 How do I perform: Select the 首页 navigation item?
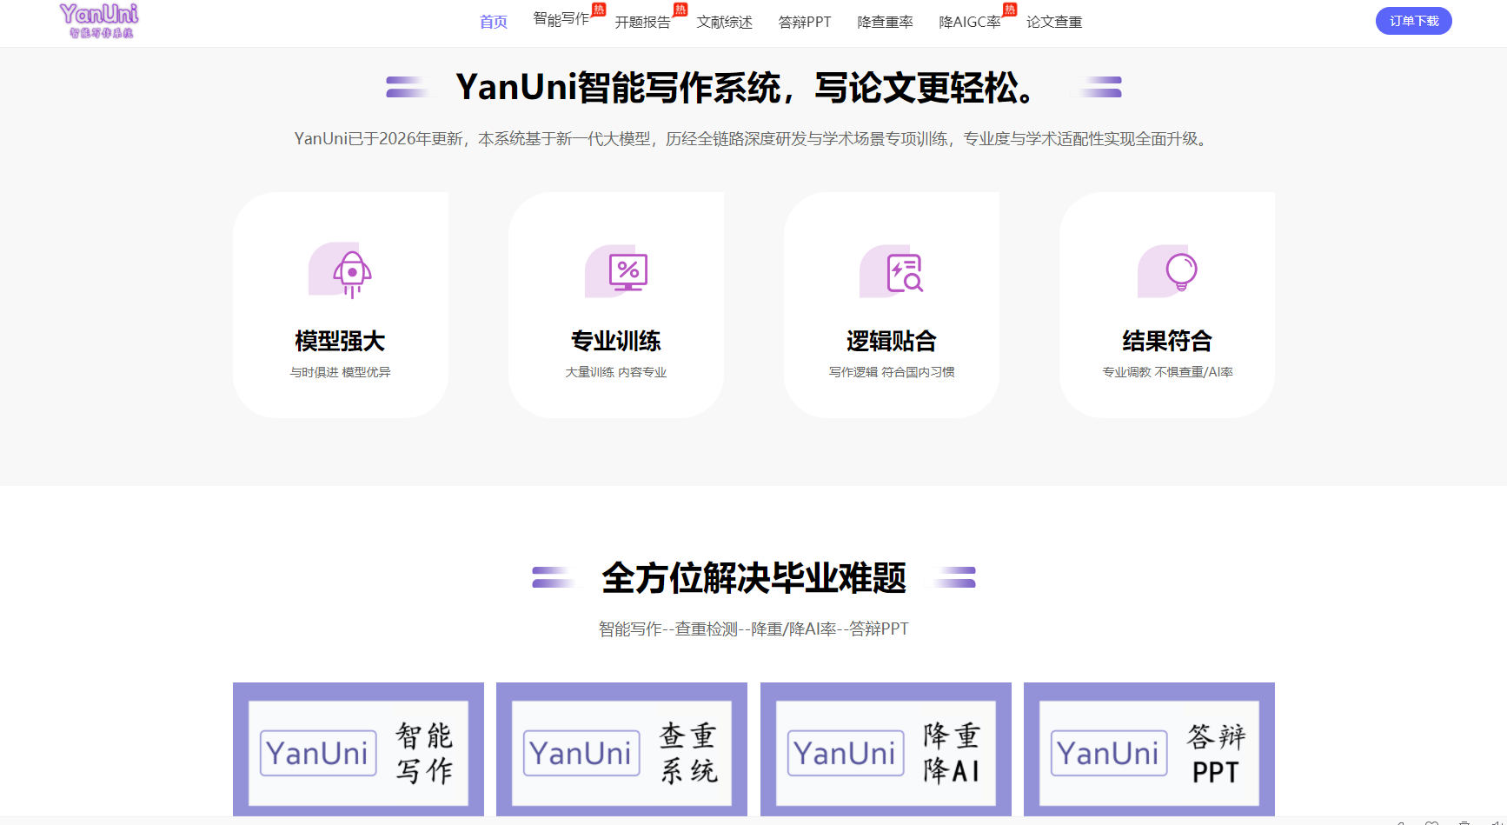(493, 22)
